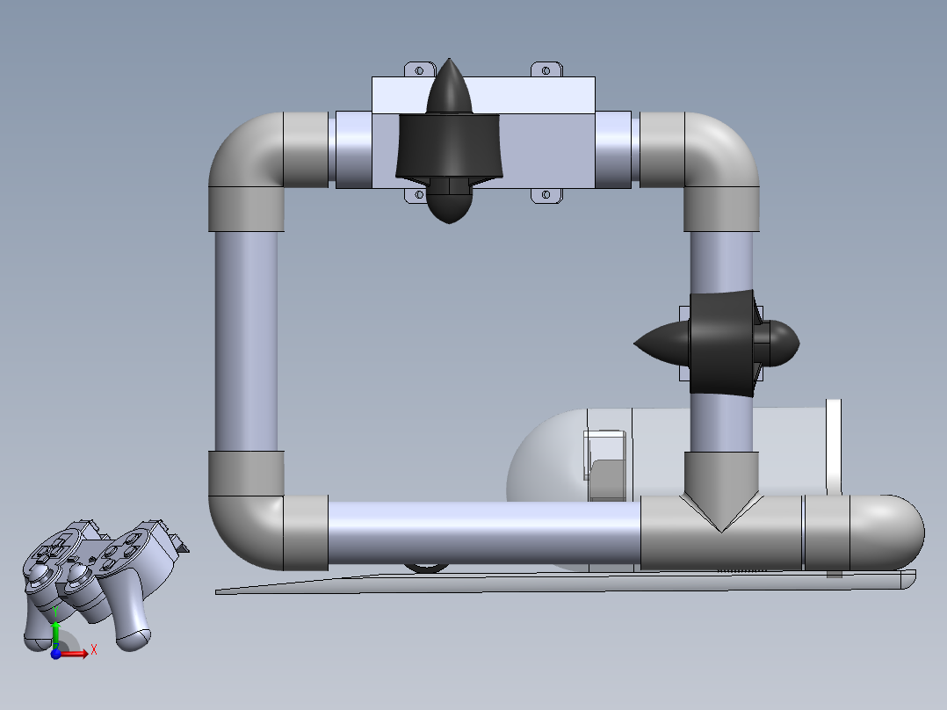The height and width of the screenshot is (710, 947).
Task: Click the blue origin ball of the triad
Action: point(55,655)
